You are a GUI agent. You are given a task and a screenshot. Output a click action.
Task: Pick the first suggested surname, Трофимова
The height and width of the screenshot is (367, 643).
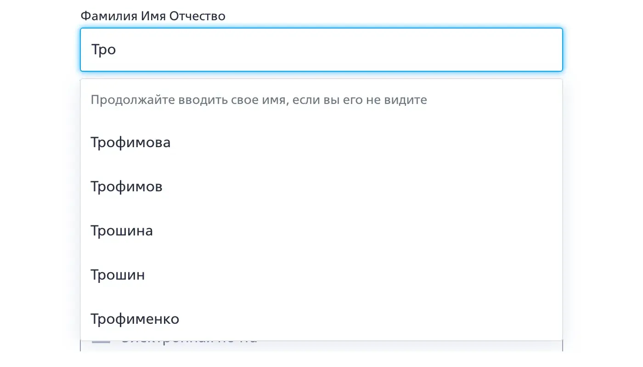pos(130,143)
